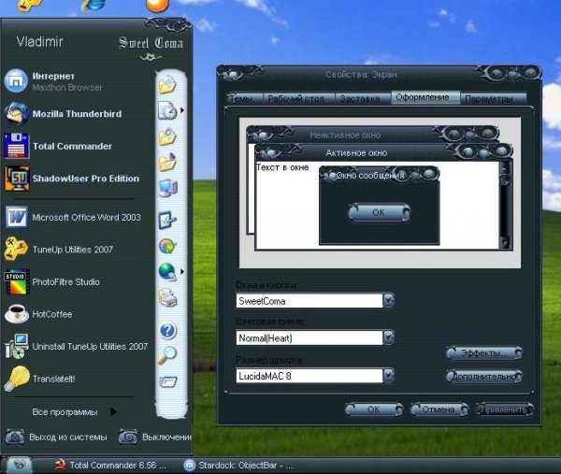The height and width of the screenshot is (474, 561).
Task: Open Recent Documents icon with clock
Action: coord(167,110)
